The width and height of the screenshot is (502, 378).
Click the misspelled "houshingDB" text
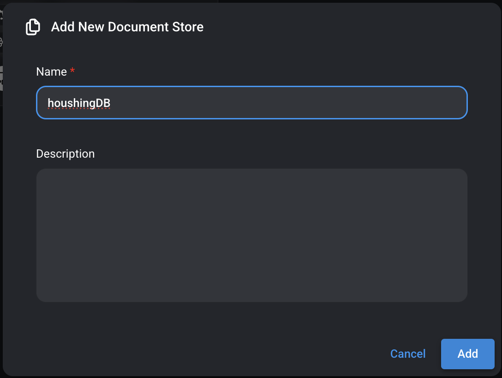(x=79, y=103)
